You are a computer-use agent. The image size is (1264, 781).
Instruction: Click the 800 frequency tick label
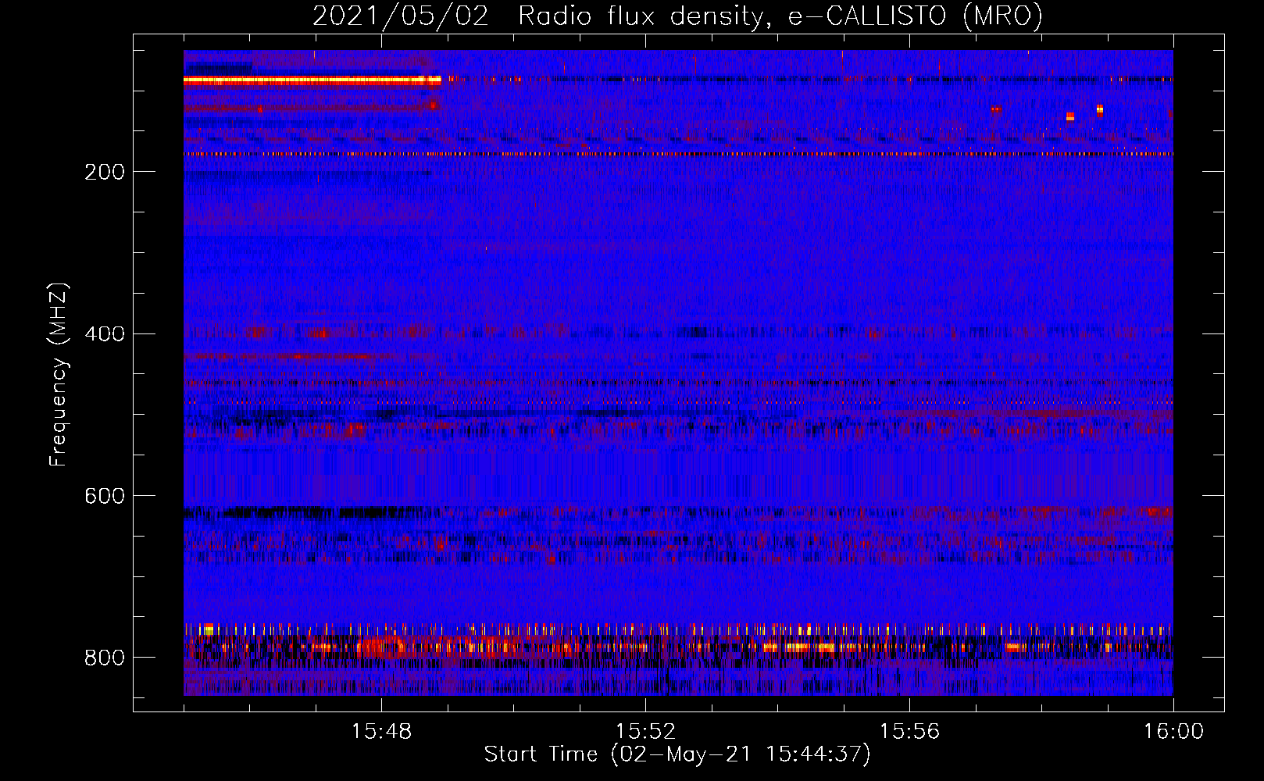coord(105,658)
